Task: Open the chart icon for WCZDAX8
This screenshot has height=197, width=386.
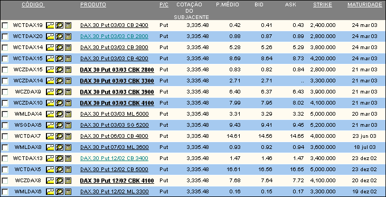Action: point(50,181)
